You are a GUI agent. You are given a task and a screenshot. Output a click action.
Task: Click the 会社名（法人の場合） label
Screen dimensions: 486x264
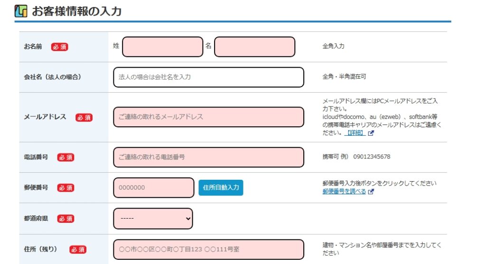(52, 77)
